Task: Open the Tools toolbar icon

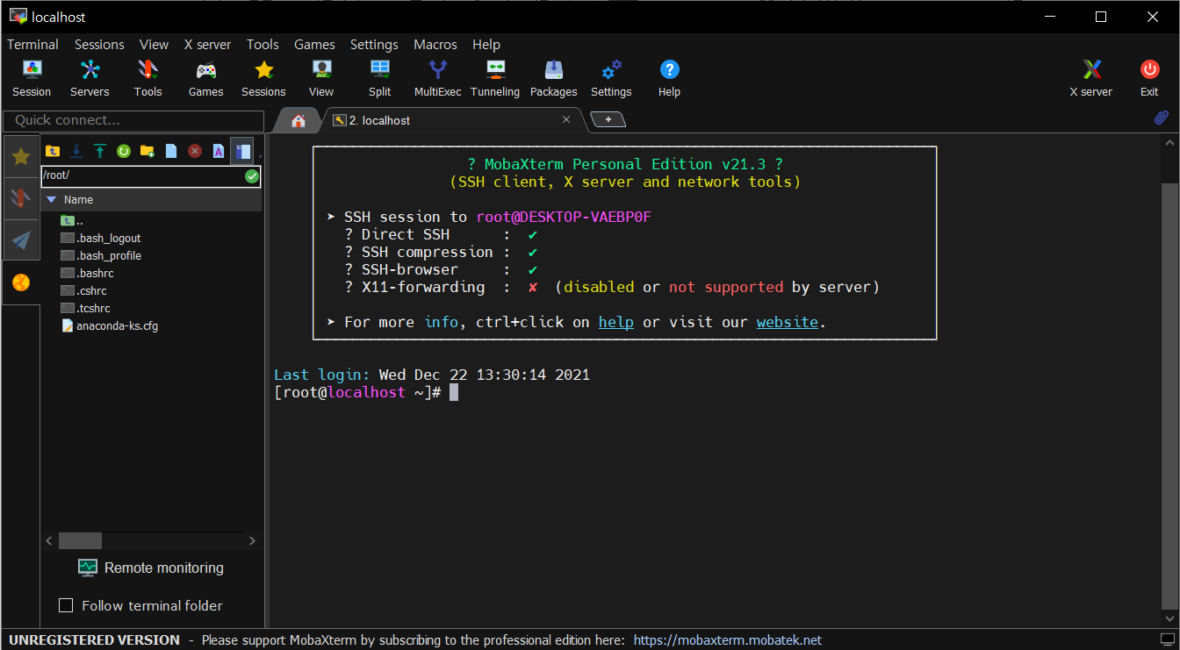Action: [147, 78]
